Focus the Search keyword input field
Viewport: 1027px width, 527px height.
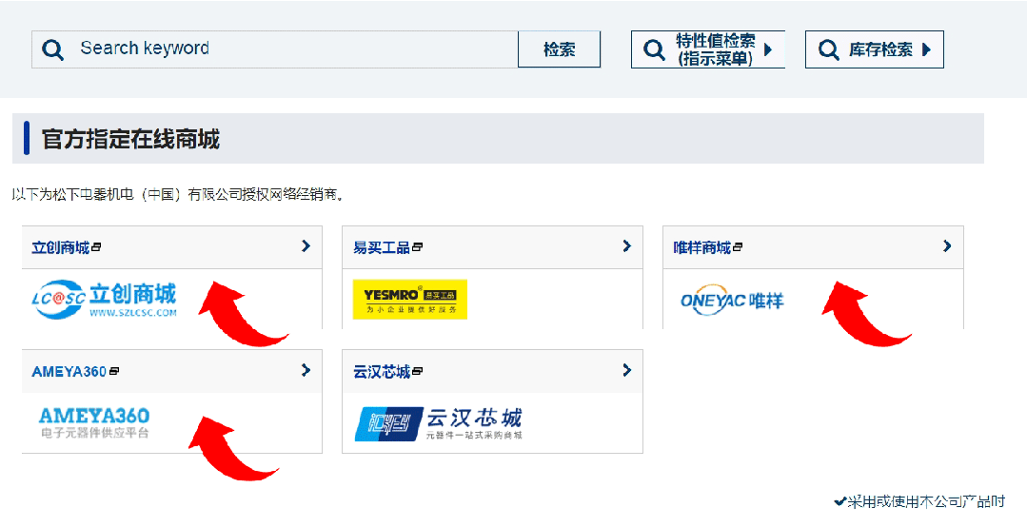click(x=286, y=49)
